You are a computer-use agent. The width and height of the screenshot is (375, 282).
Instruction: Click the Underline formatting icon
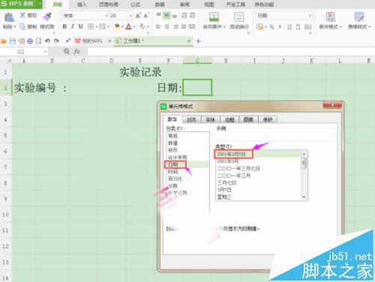[x=80, y=26]
